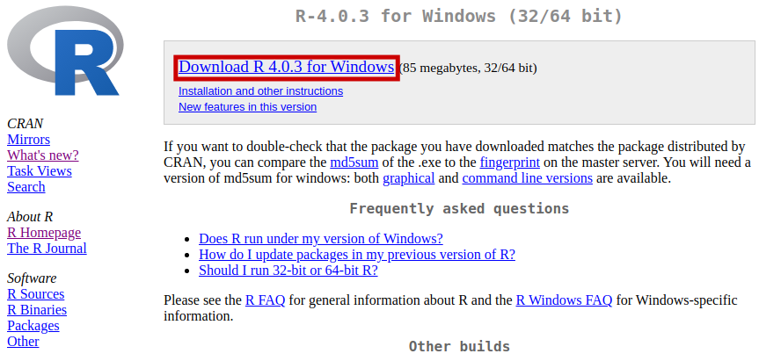Image resolution: width=759 pixels, height=361 pixels.
Task: Open The R Journal link
Action: click(x=47, y=249)
